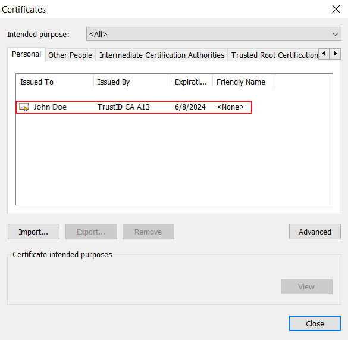This screenshot has height=340, width=348.
Task: Sort by Issued To column header
Action: click(55, 82)
